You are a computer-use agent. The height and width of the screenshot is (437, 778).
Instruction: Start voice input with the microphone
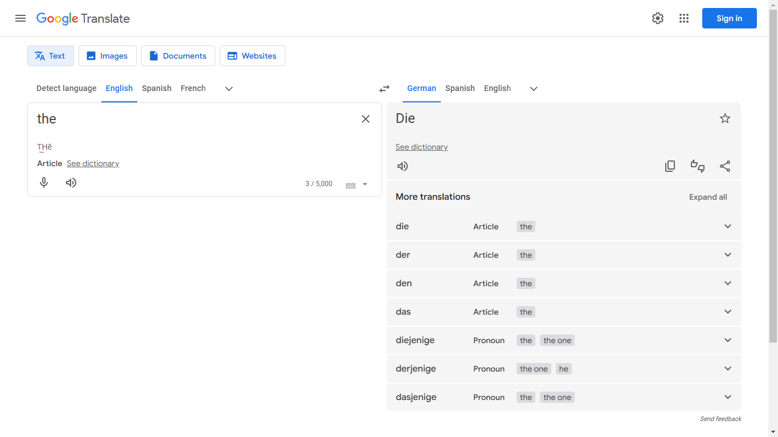click(x=44, y=183)
